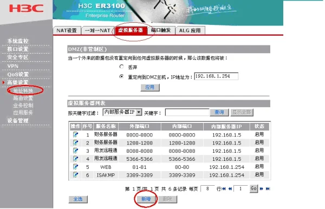Click 新增 to add virtual server

coord(146,199)
